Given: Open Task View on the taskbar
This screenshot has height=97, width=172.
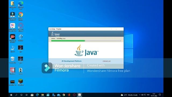Looking at the screenshot, I should (x=27, y=95).
